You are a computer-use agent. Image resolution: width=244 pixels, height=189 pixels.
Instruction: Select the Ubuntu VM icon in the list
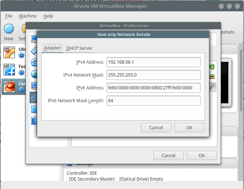click(x=9, y=52)
